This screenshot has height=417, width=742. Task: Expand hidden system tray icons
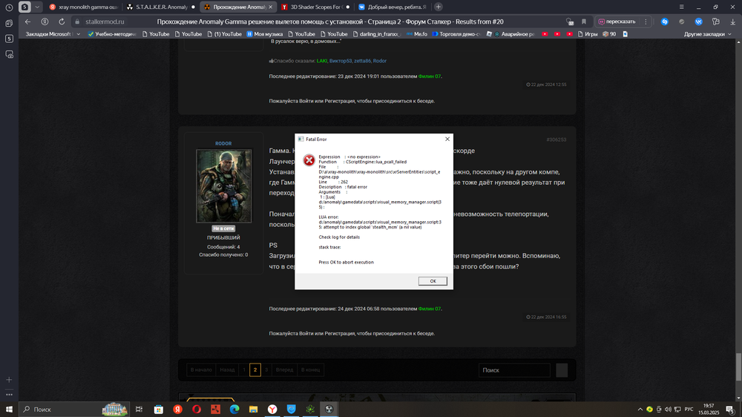tap(642, 409)
